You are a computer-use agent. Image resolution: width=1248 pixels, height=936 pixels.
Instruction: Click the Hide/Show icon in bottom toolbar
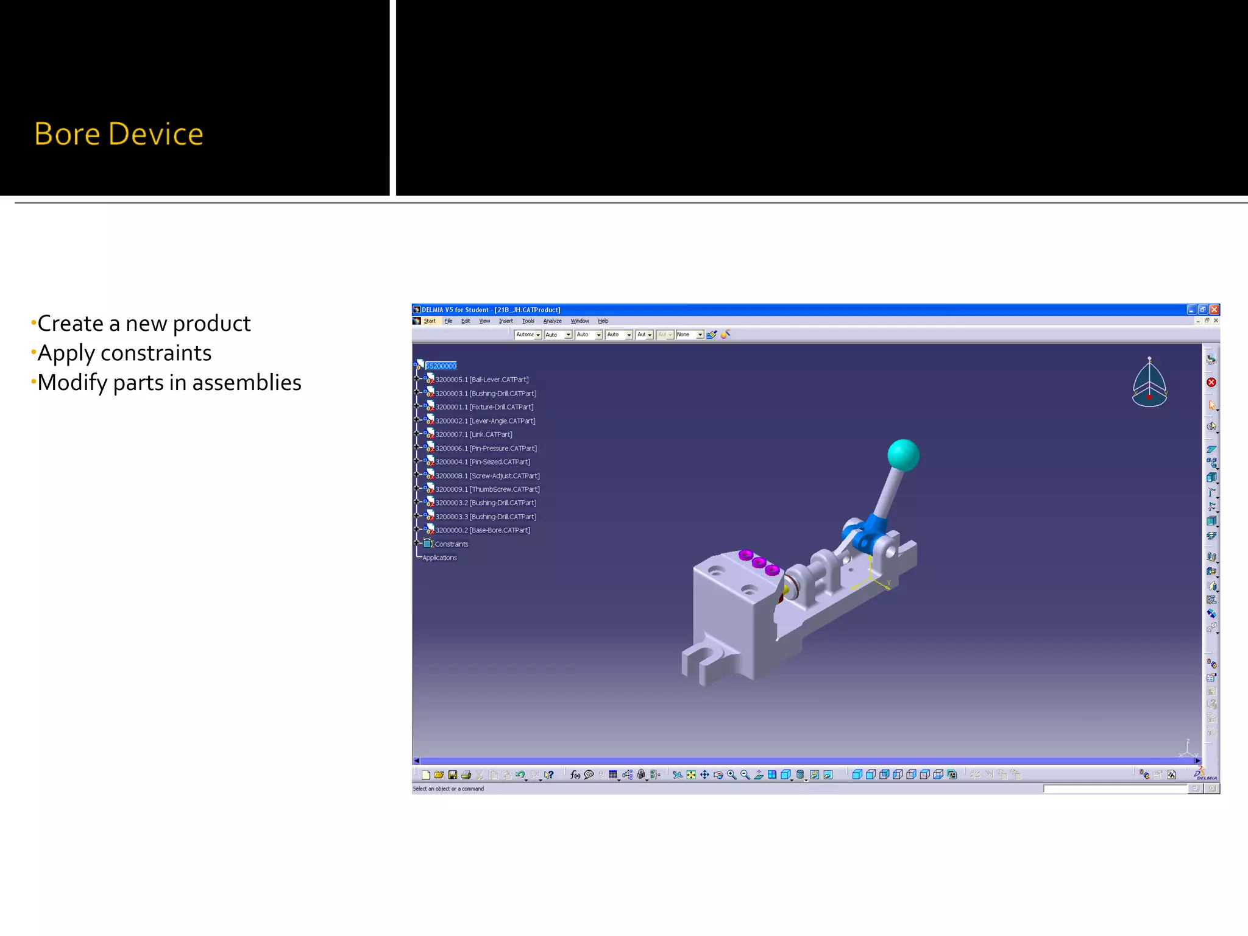click(x=814, y=775)
